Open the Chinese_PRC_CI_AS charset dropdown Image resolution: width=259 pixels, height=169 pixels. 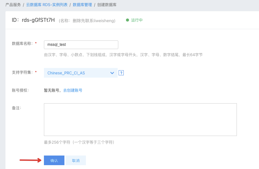pyautogui.click(x=80, y=73)
